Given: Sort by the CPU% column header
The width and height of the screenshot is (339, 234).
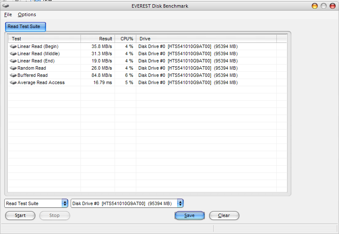Looking at the screenshot, I should [x=125, y=39].
